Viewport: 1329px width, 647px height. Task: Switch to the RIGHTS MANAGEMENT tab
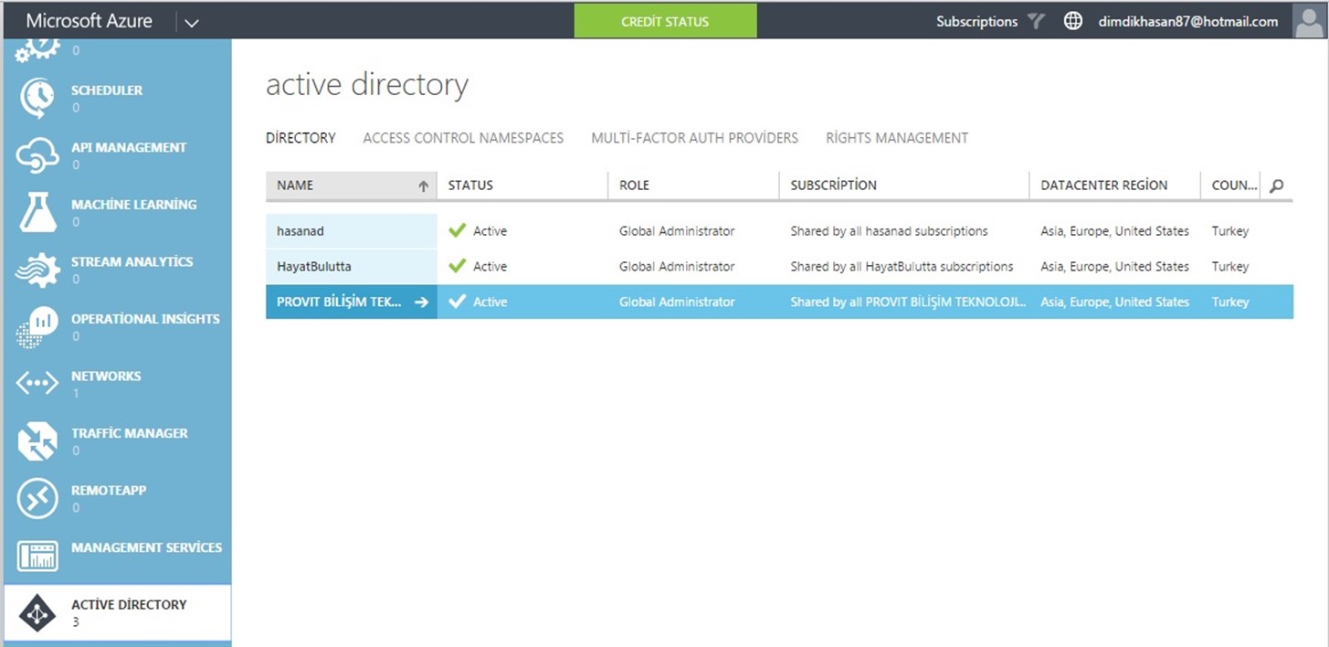897,138
